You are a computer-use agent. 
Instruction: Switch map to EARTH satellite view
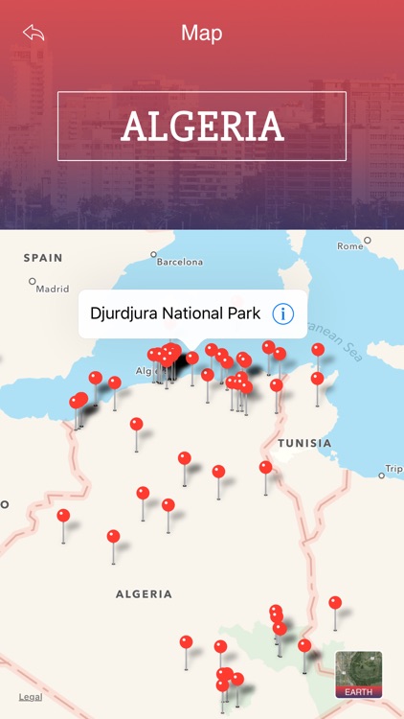[x=359, y=675]
